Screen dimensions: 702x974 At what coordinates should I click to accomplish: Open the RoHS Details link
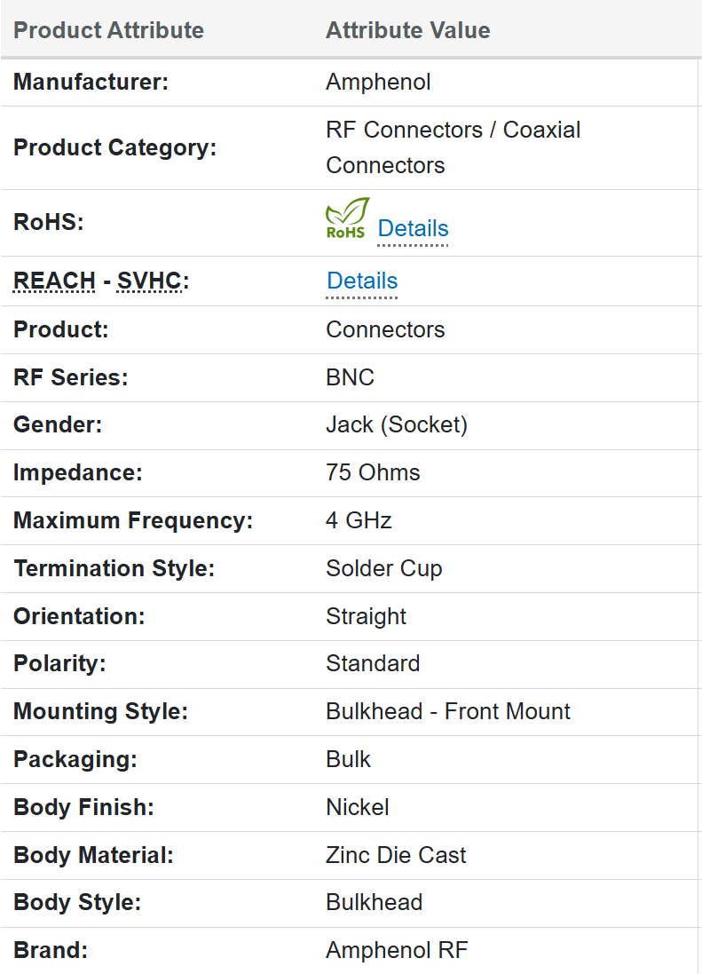coord(413,228)
